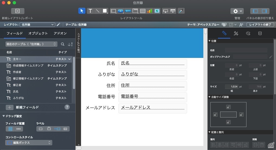The width and height of the screenshot is (276, 150).
Task: Choose the Chart tool icon
Action: coord(150,11)
